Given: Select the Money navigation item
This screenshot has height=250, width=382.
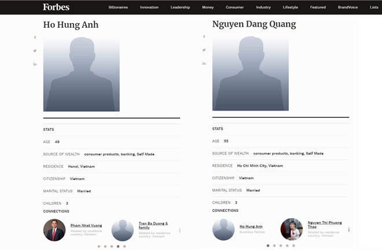Looking at the screenshot, I should (208, 8).
